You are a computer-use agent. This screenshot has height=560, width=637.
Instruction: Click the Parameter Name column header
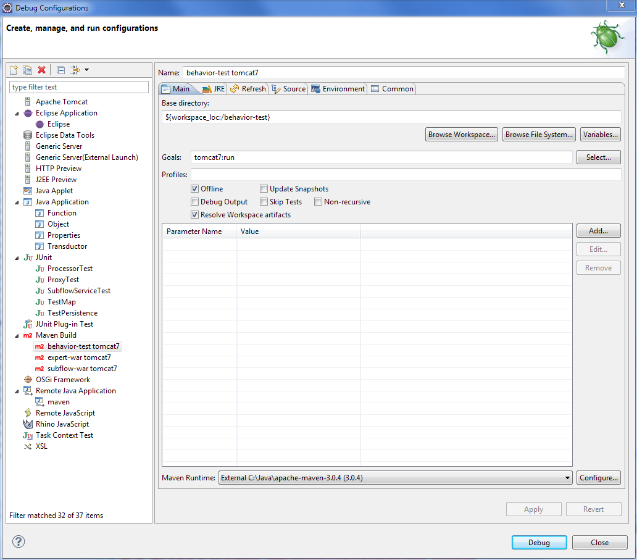tap(199, 232)
